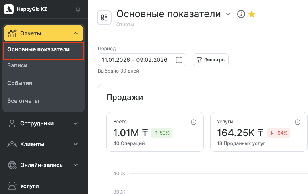Click the HappyGio KZ logo icon

tap(9, 9)
